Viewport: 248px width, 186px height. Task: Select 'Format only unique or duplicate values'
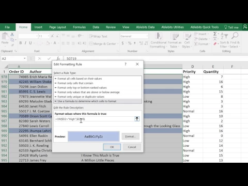tap(98, 97)
